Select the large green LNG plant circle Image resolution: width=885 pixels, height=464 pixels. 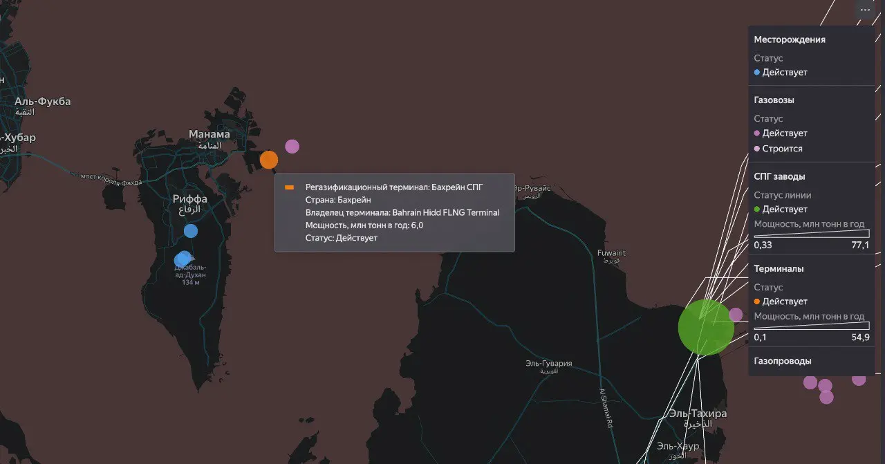click(x=705, y=328)
